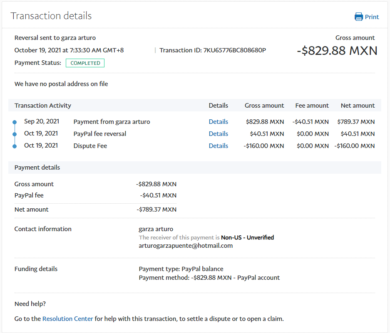Image resolution: width=390 pixels, height=333 pixels.
Task: Click the Transaction details page heading
Action: (51, 16)
